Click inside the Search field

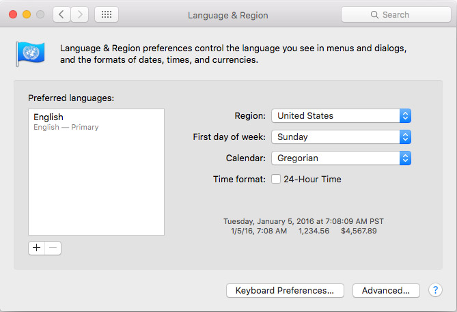[396, 14]
